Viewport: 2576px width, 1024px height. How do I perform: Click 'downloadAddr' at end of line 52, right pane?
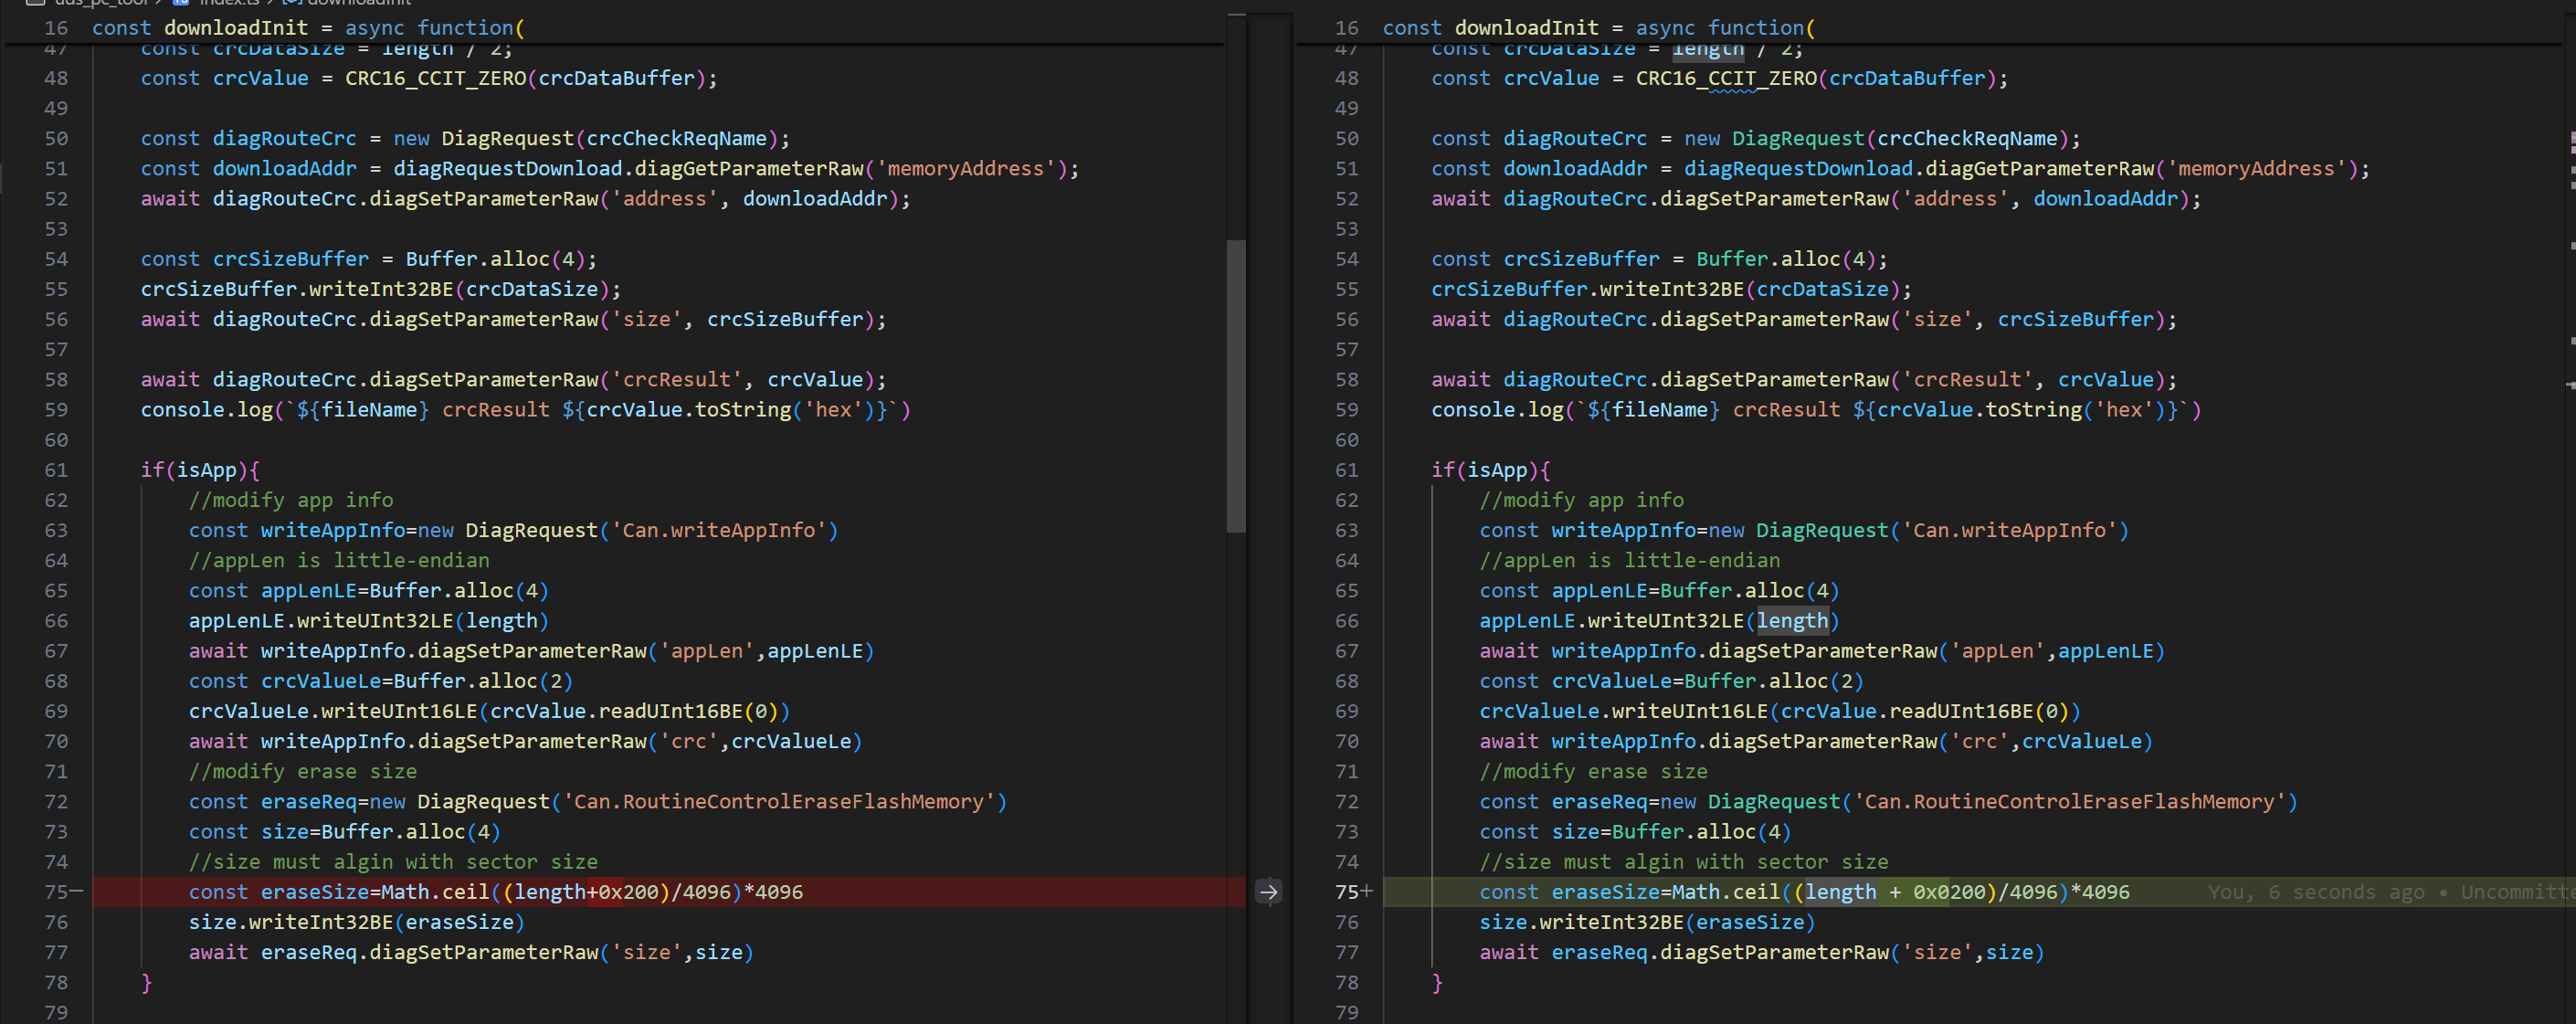point(2105,199)
